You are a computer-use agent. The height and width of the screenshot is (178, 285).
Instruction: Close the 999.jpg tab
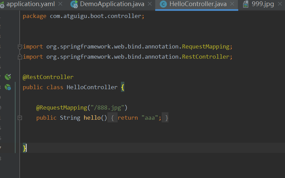pyautogui.click(x=280, y=4)
